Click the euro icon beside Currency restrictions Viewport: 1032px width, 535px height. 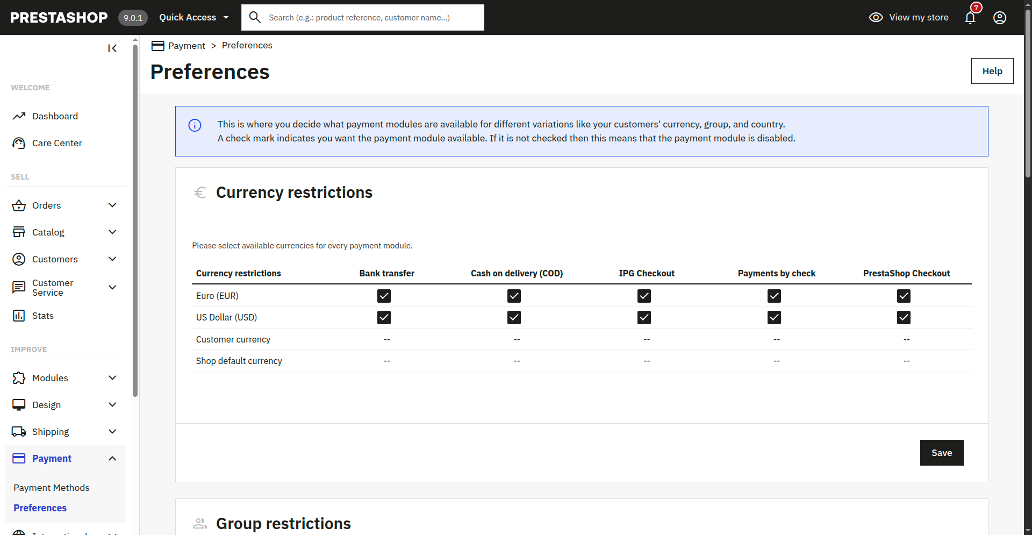pos(200,192)
